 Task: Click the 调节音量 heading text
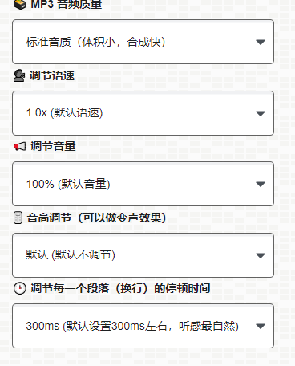[x=53, y=146]
